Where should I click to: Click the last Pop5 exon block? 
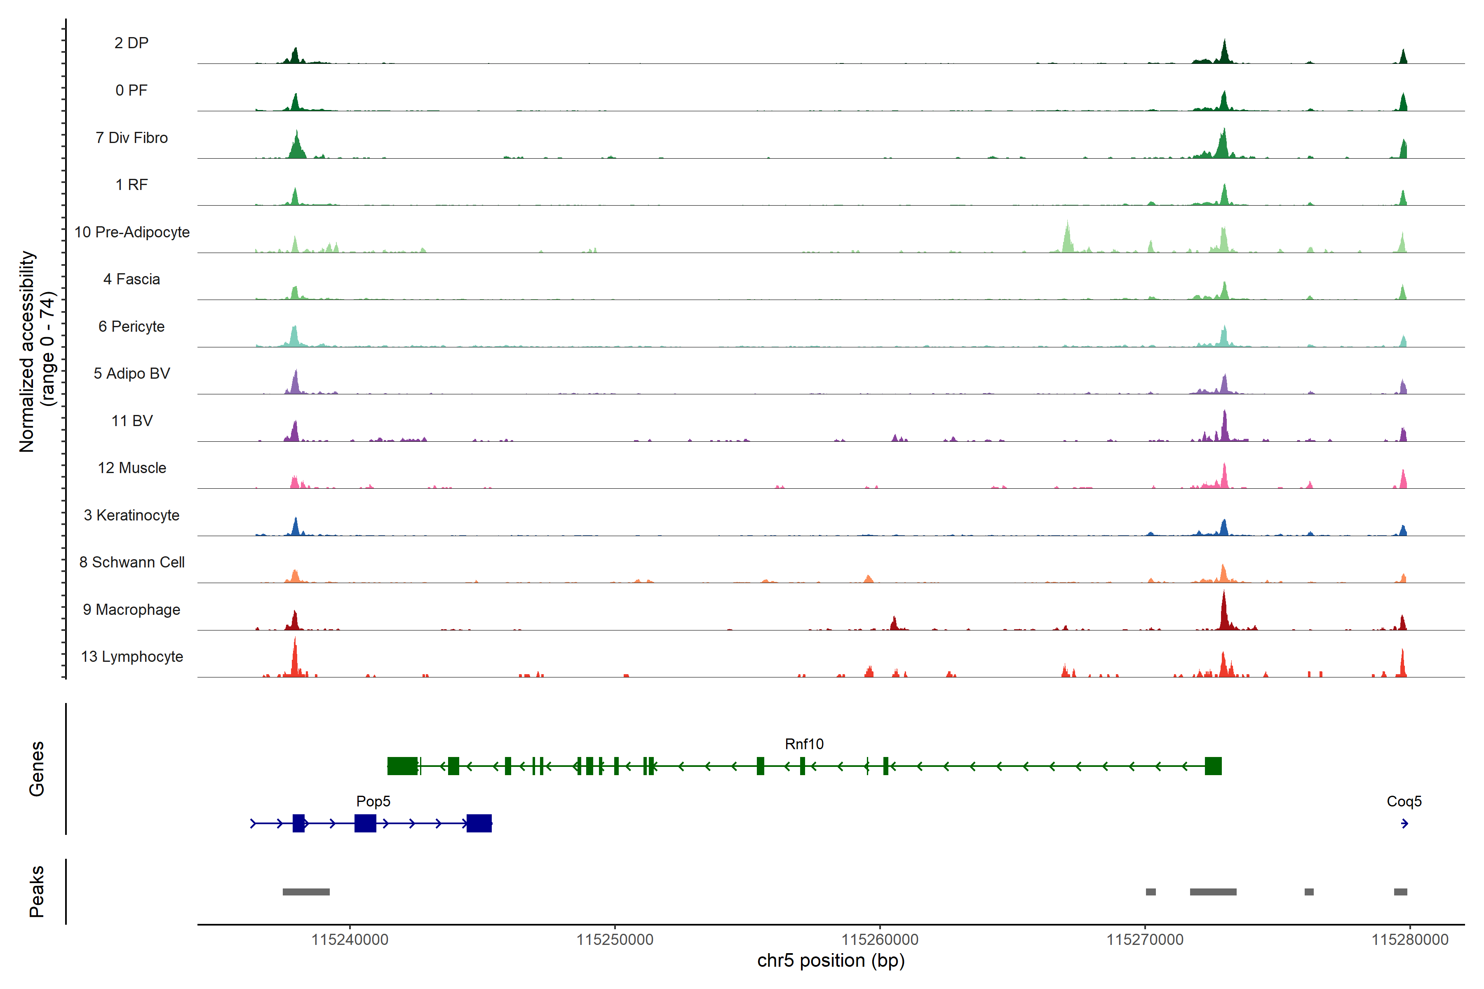coord(479,824)
